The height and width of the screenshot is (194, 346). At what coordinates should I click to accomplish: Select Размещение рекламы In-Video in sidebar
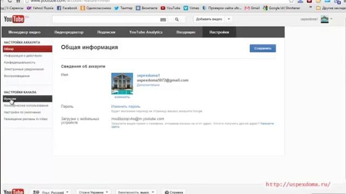coord(26,119)
